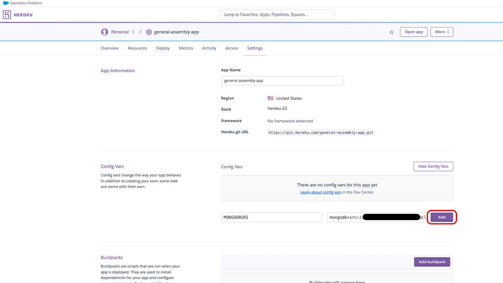This screenshot has height=283, width=503.
Task: Open the Resources tab
Action: pos(137,48)
